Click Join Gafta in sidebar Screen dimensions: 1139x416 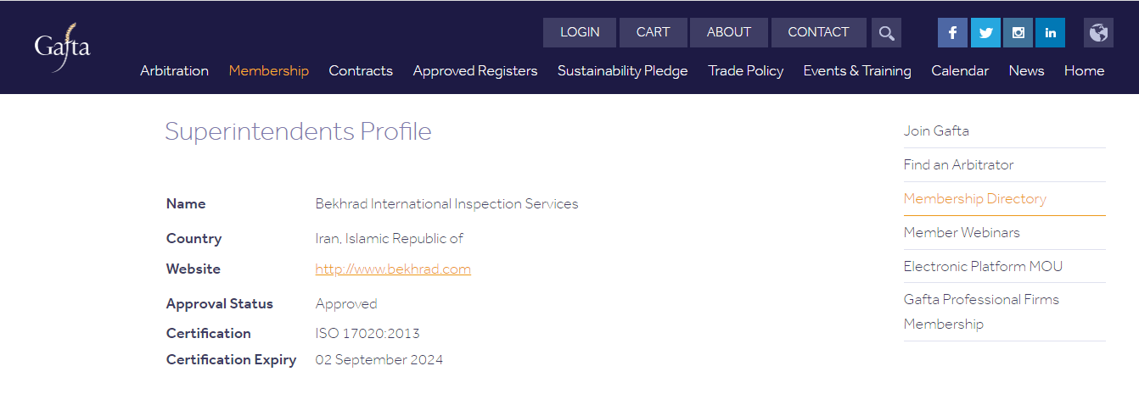936,131
